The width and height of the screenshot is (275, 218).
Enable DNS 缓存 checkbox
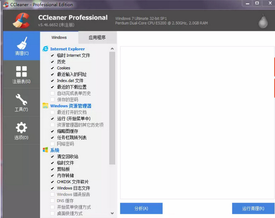pyautogui.click(x=52, y=200)
